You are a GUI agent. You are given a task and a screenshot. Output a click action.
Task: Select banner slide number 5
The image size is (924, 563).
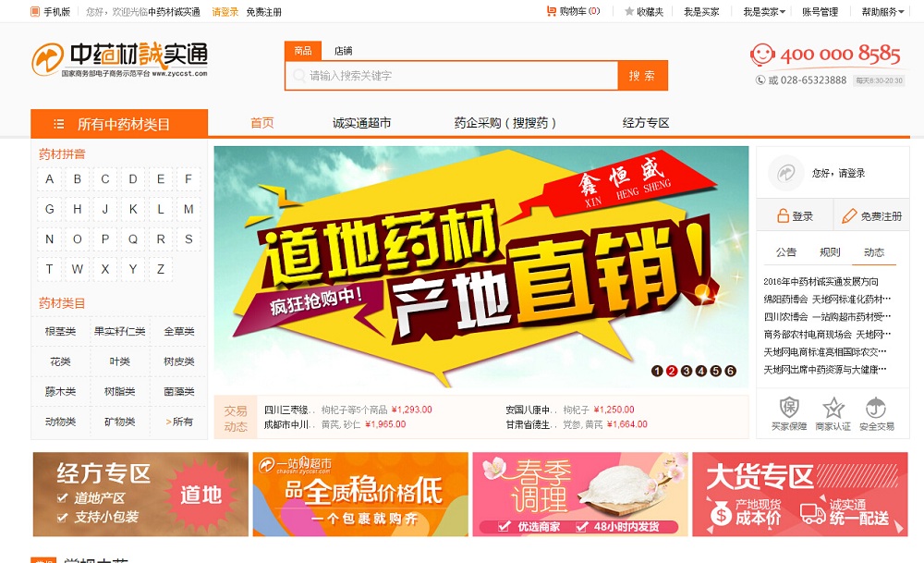click(x=715, y=371)
